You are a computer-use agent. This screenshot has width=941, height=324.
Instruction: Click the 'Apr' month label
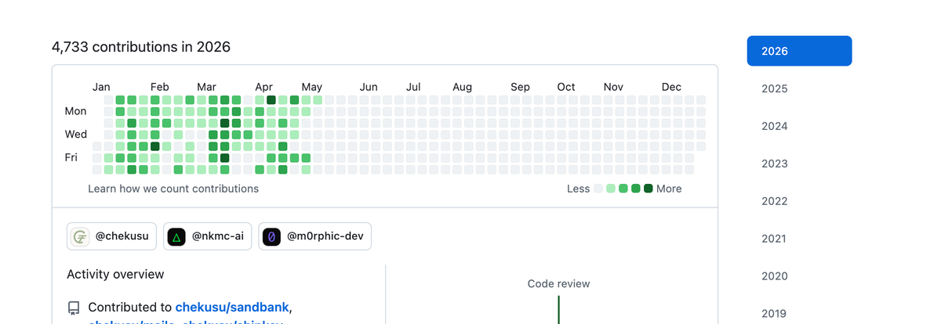coord(264,87)
